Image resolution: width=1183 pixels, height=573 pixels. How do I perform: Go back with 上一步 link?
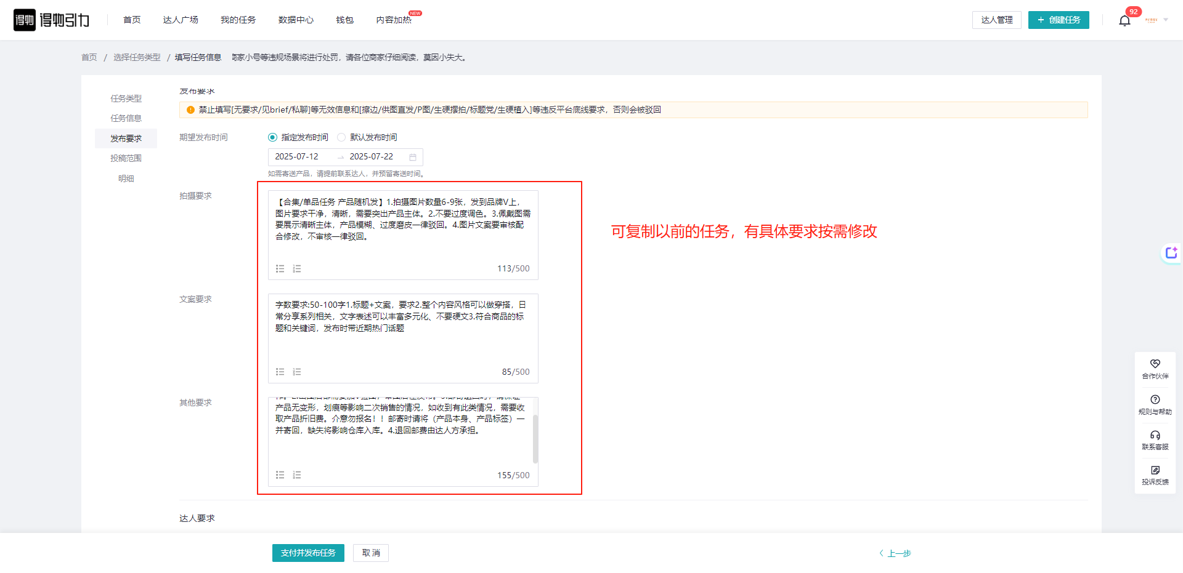[x=895, y=553]
